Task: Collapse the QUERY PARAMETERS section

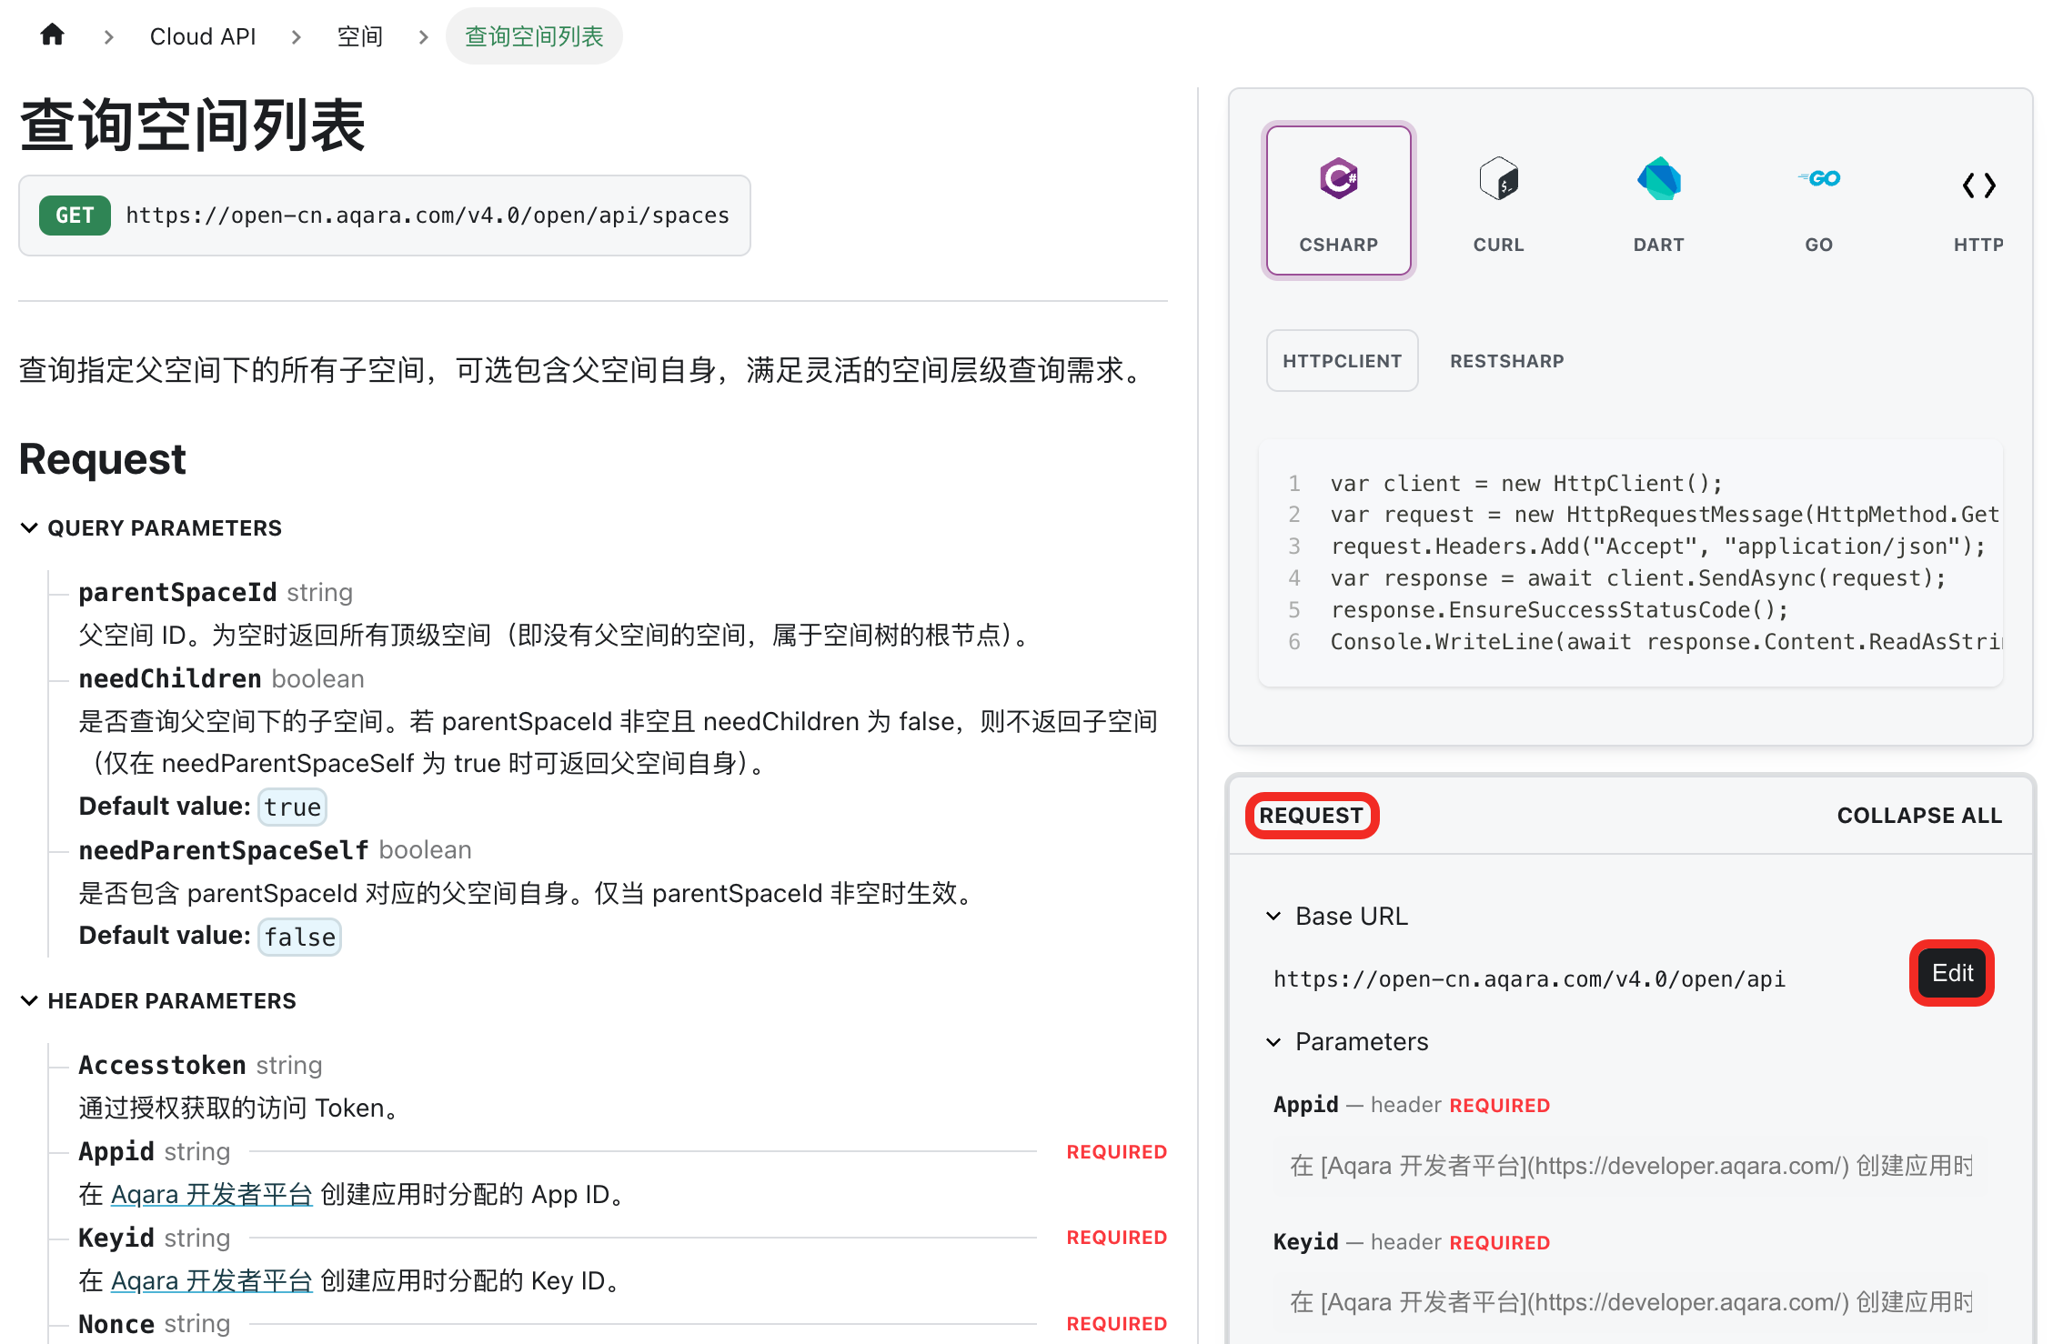Action: tap(29, 528)
